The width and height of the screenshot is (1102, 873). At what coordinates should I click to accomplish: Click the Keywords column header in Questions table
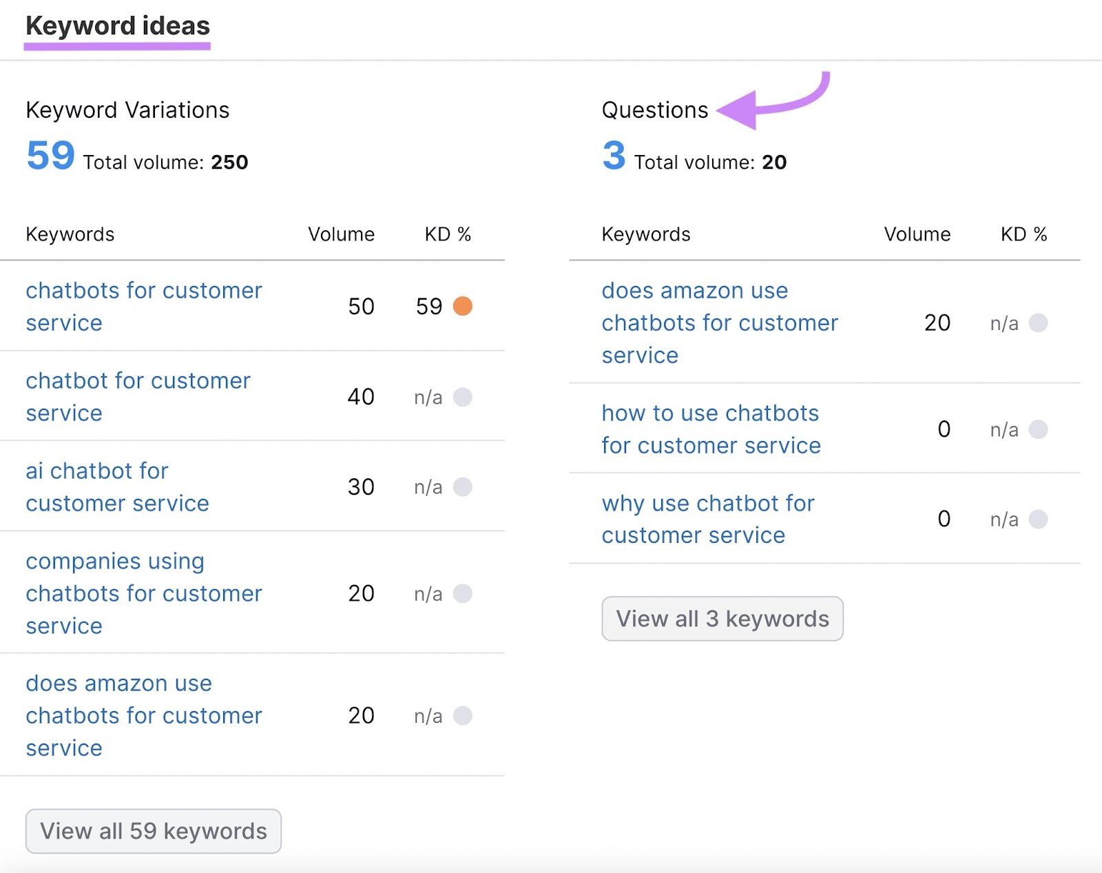(x=646, y=234)
